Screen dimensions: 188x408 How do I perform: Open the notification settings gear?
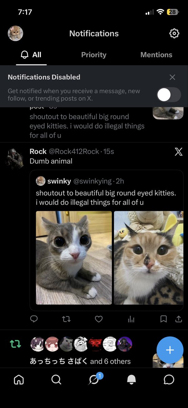pos(174,33)
